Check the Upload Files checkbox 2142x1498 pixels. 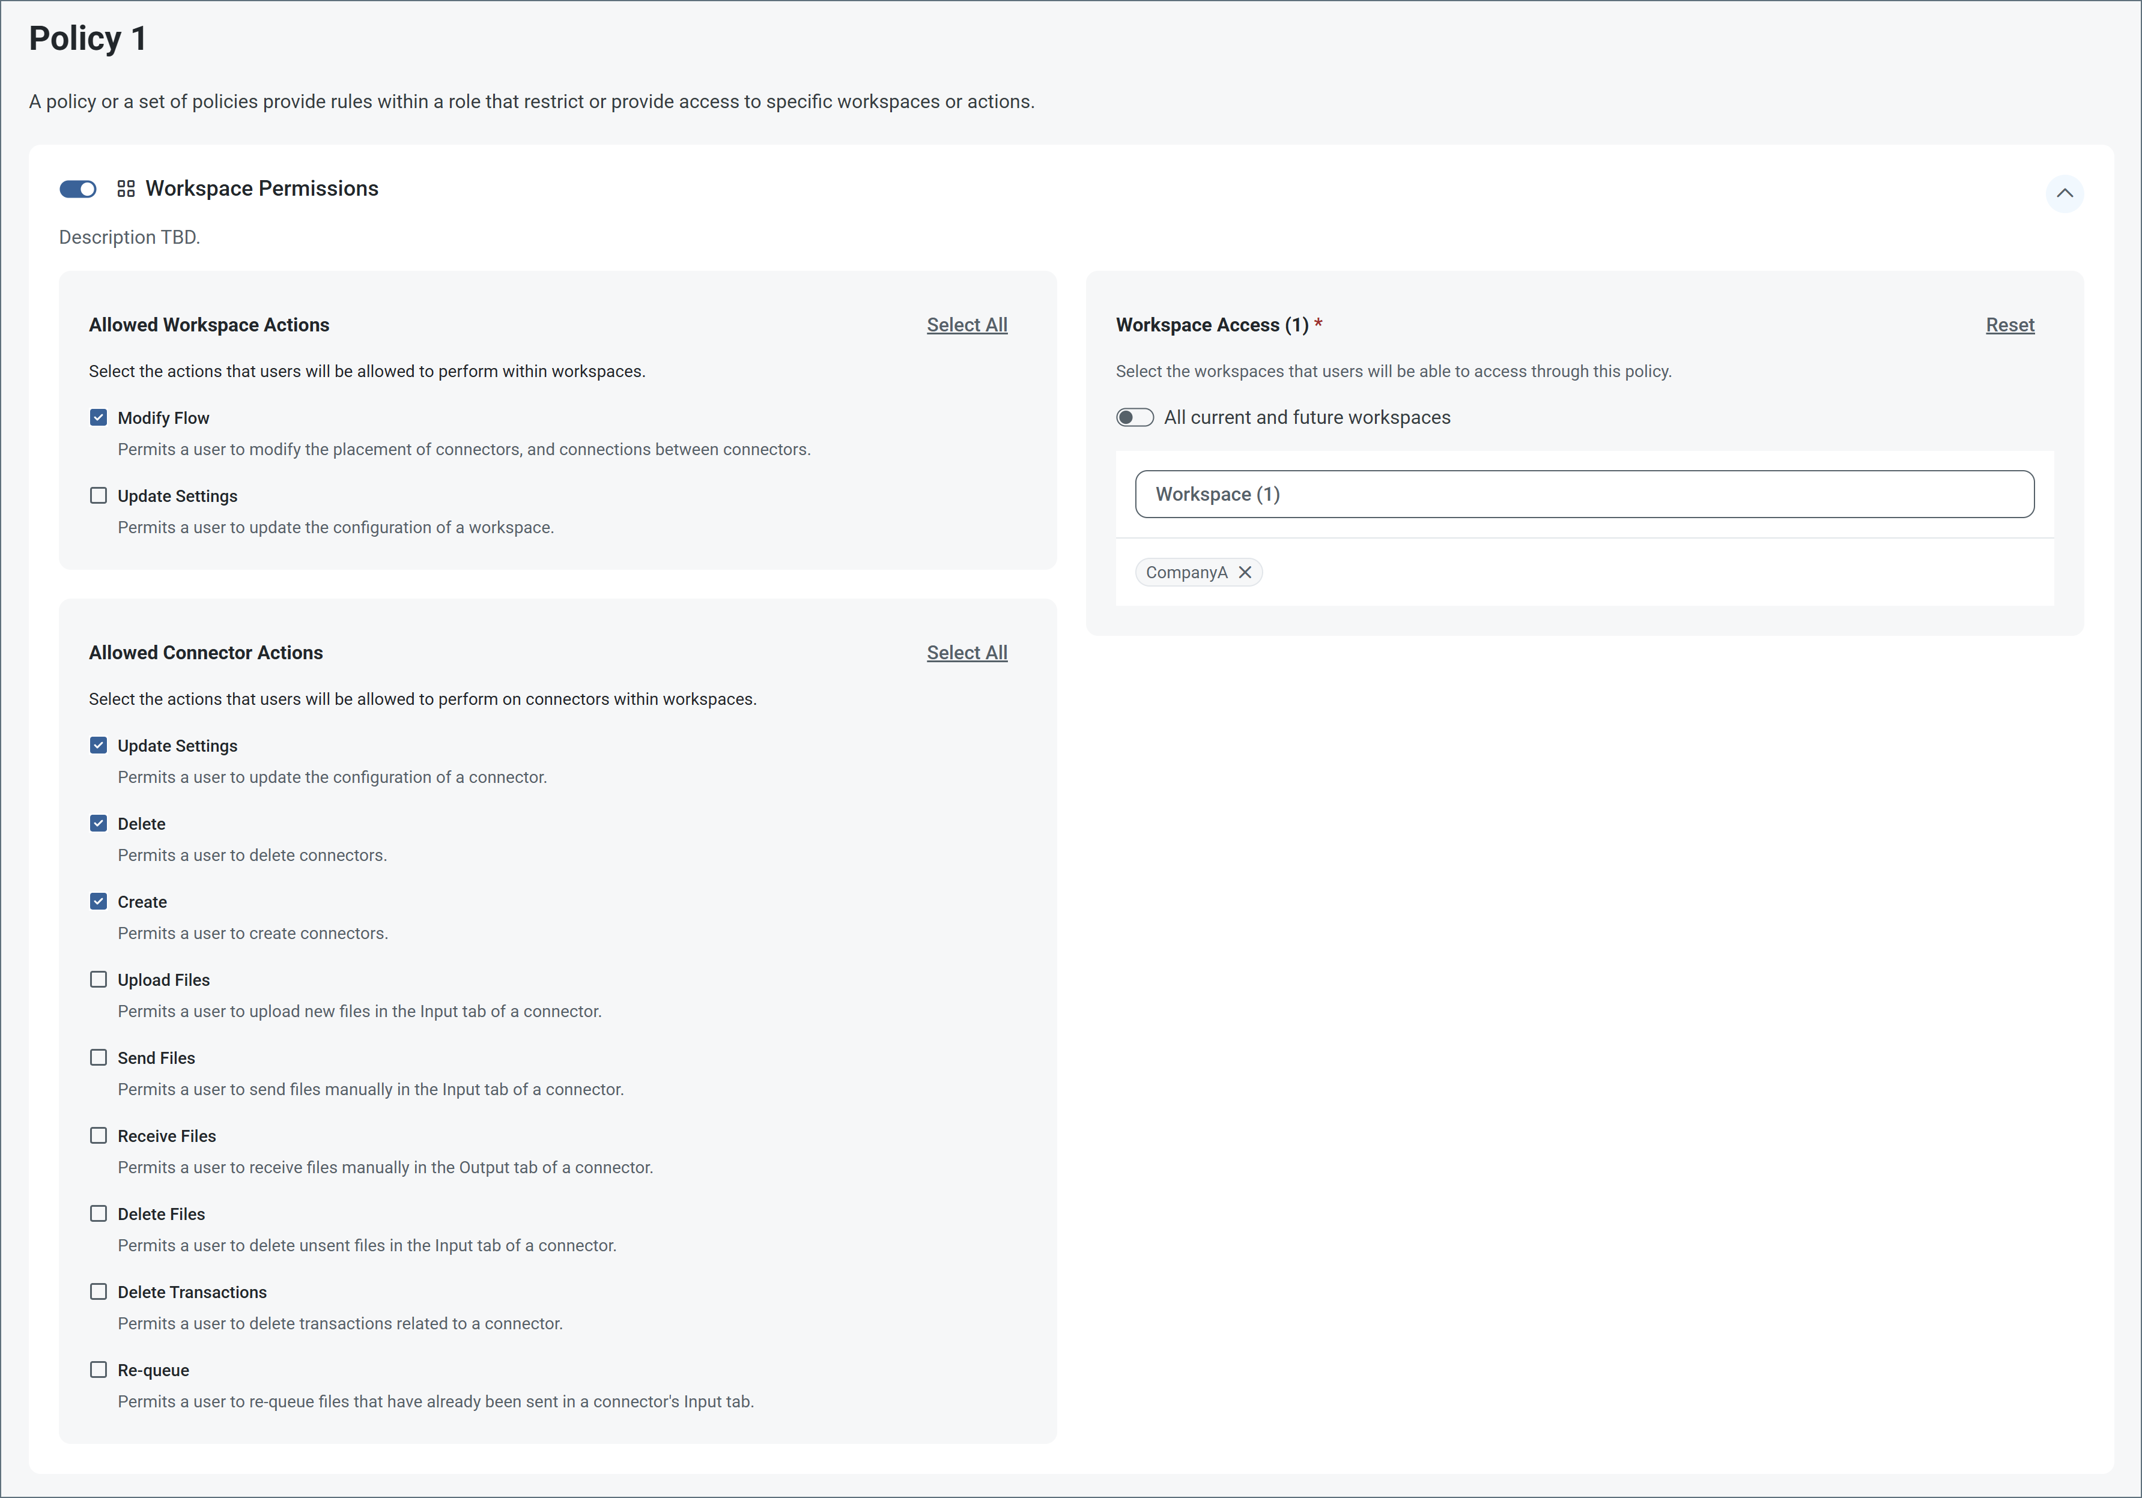[x=99, y=979]
